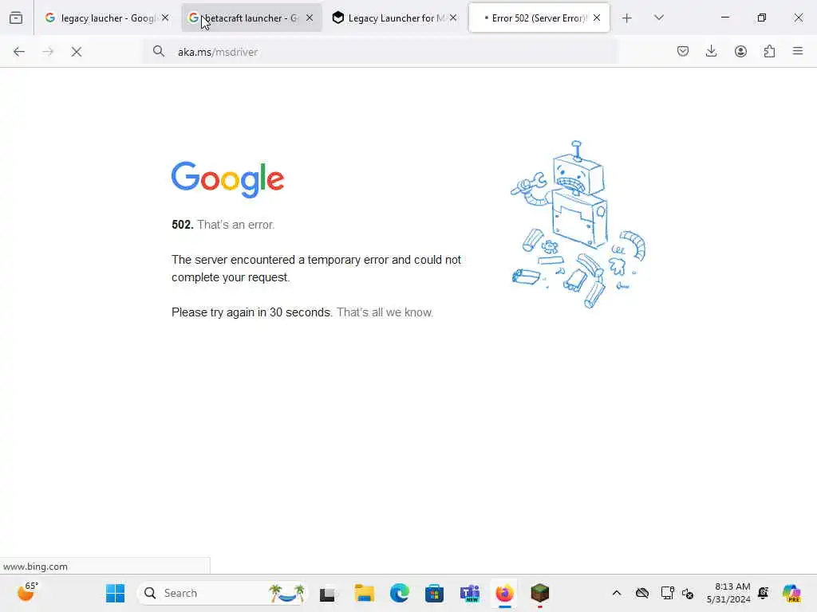
Task: Open the Minecraft block taskbar icon
Action: pos(540,593)
